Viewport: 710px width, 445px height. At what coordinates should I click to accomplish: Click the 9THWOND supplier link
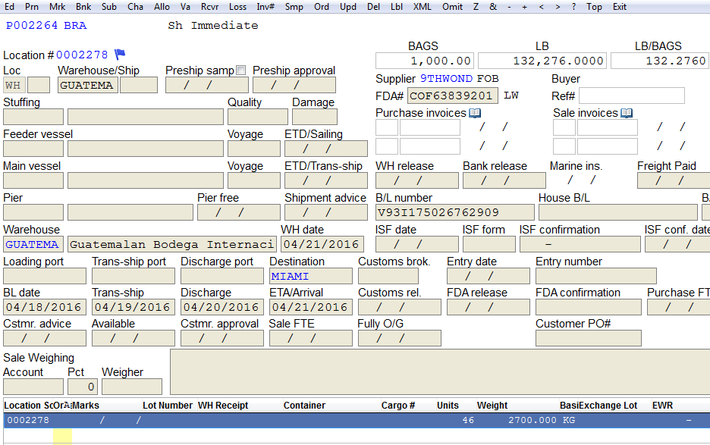click(446, 78)
